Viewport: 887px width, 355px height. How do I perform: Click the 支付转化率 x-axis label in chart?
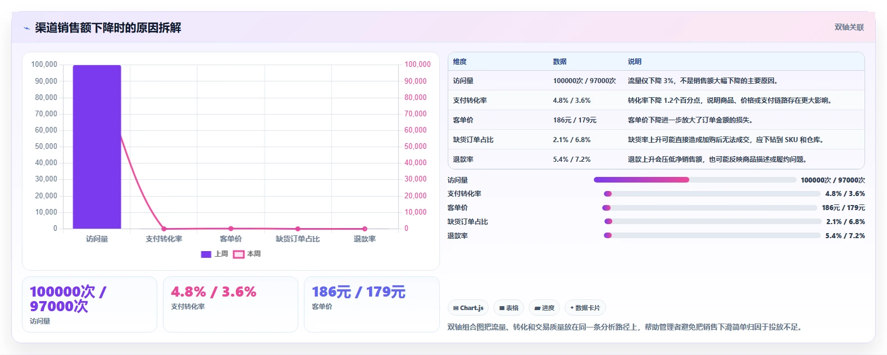point(164,239)
